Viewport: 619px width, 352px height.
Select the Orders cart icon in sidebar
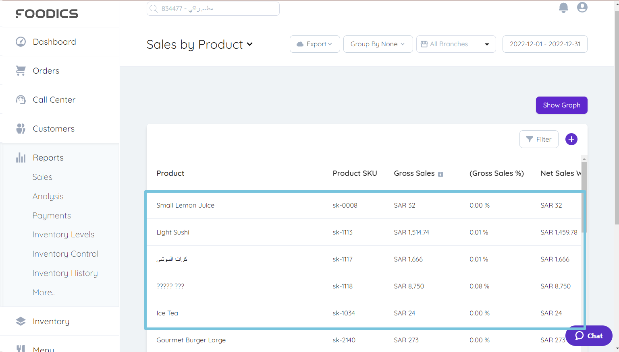coord(20,70)
